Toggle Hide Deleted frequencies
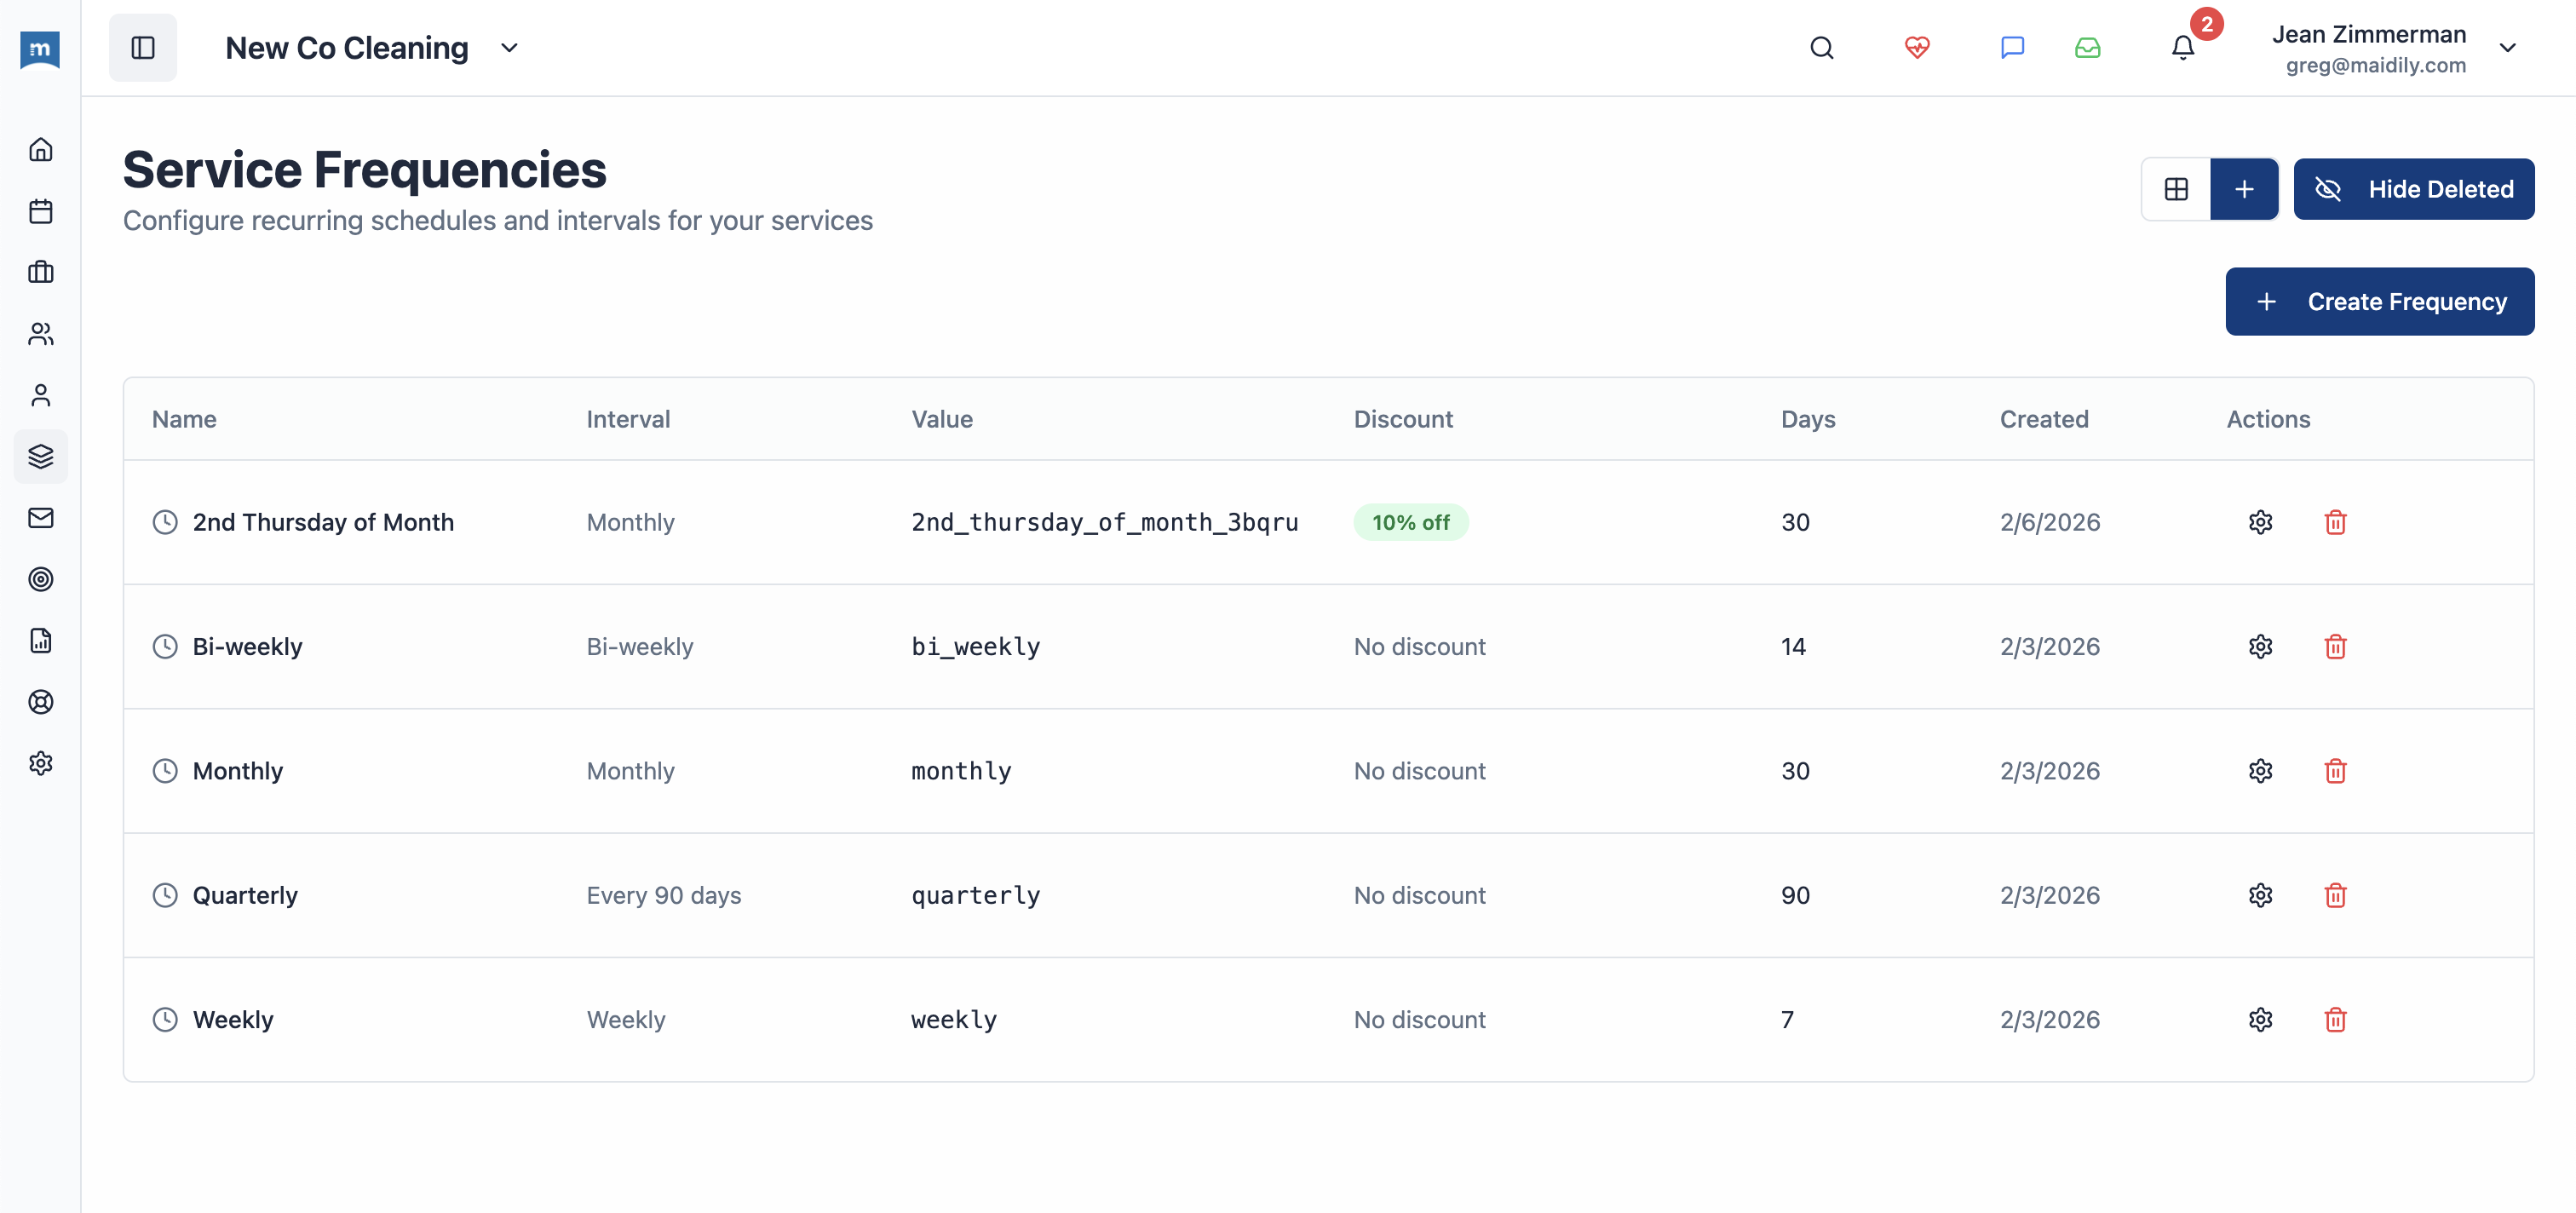This screenshot has height=1213, width=2576. coord(2414,189)
